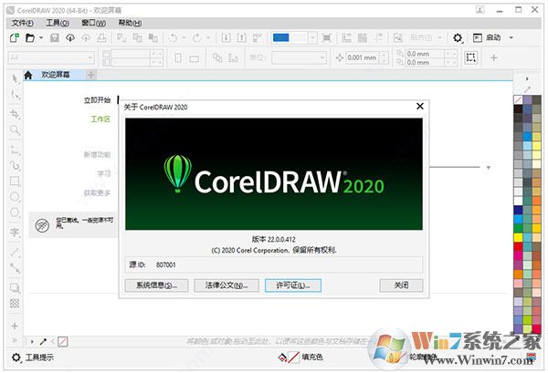Expand the Redo history dropdown arrow
This screenshot has width=548, height=373.
[208, 37]
